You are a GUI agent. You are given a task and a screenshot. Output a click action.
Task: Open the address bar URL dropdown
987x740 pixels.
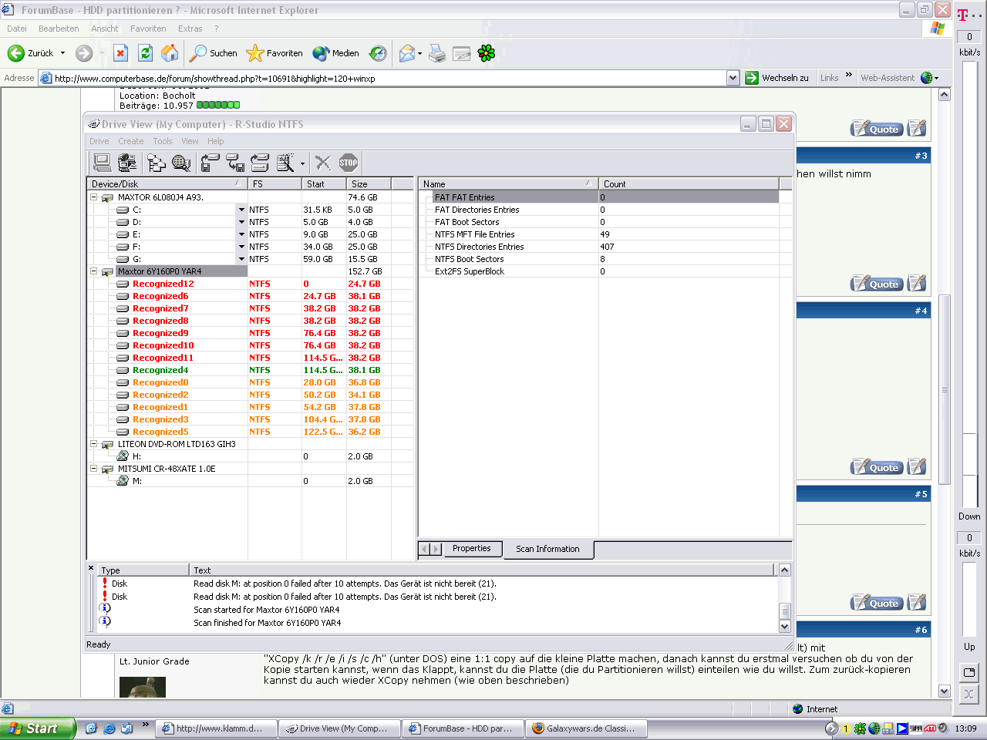pyautogui.click(x=733, y=78)
